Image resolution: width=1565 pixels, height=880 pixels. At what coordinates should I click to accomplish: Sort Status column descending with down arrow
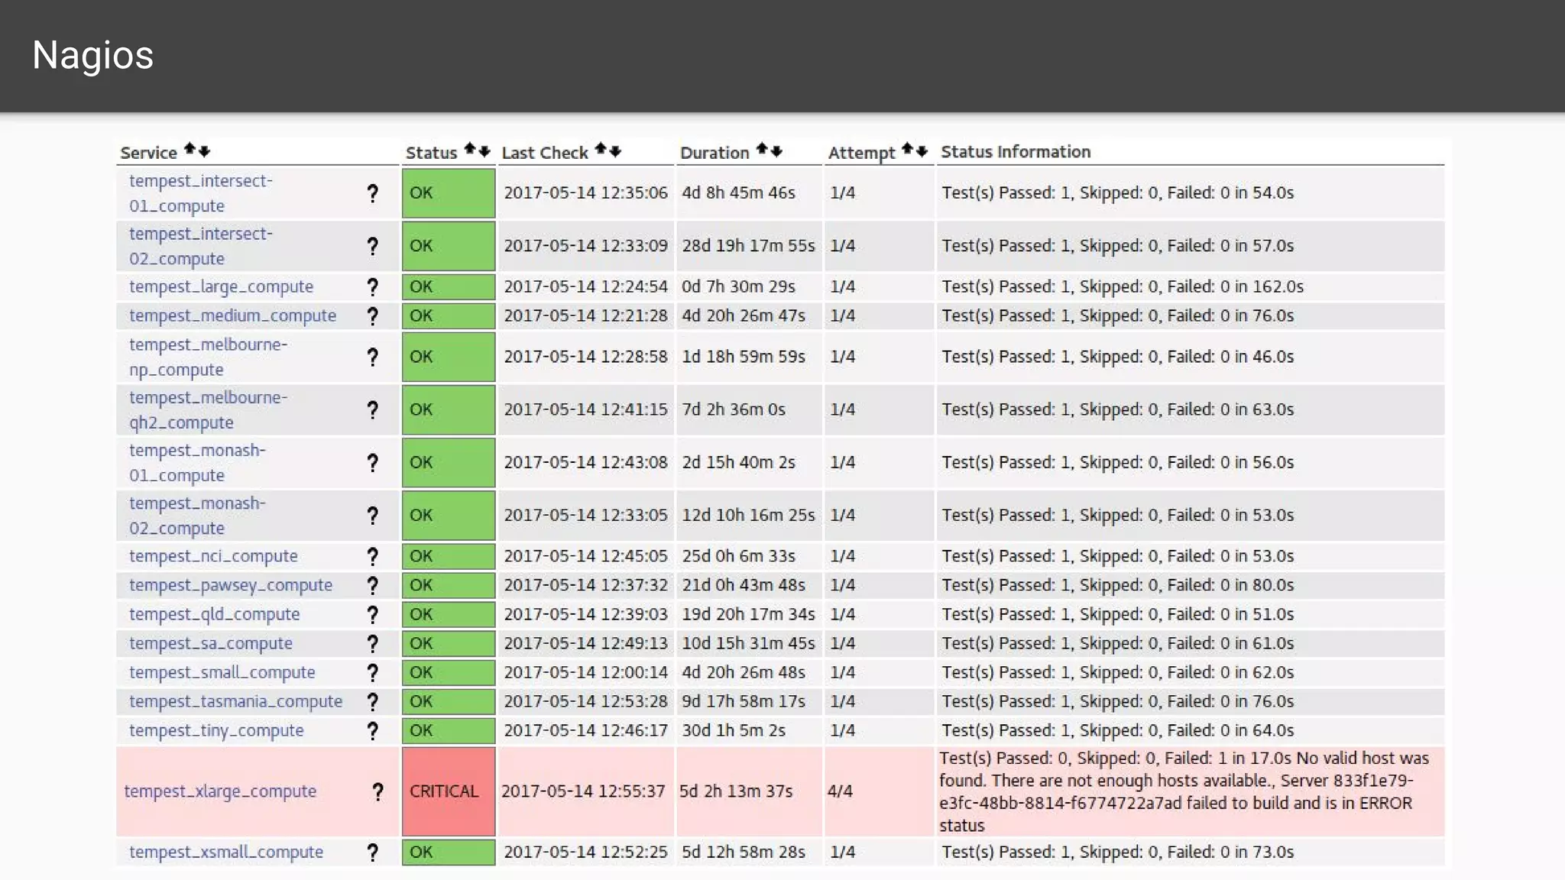tap(484, 151)
